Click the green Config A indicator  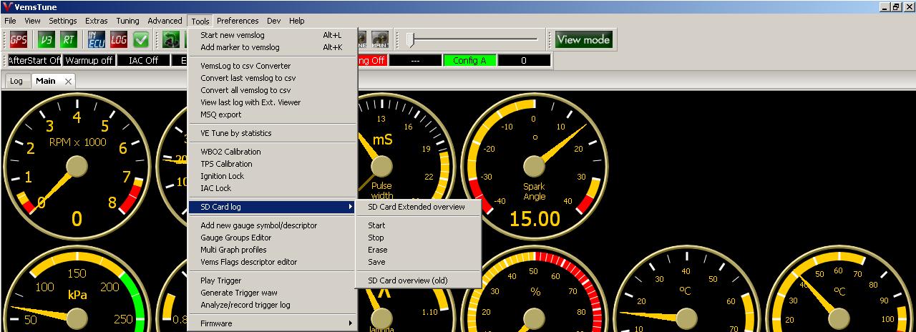pos(469,61)
